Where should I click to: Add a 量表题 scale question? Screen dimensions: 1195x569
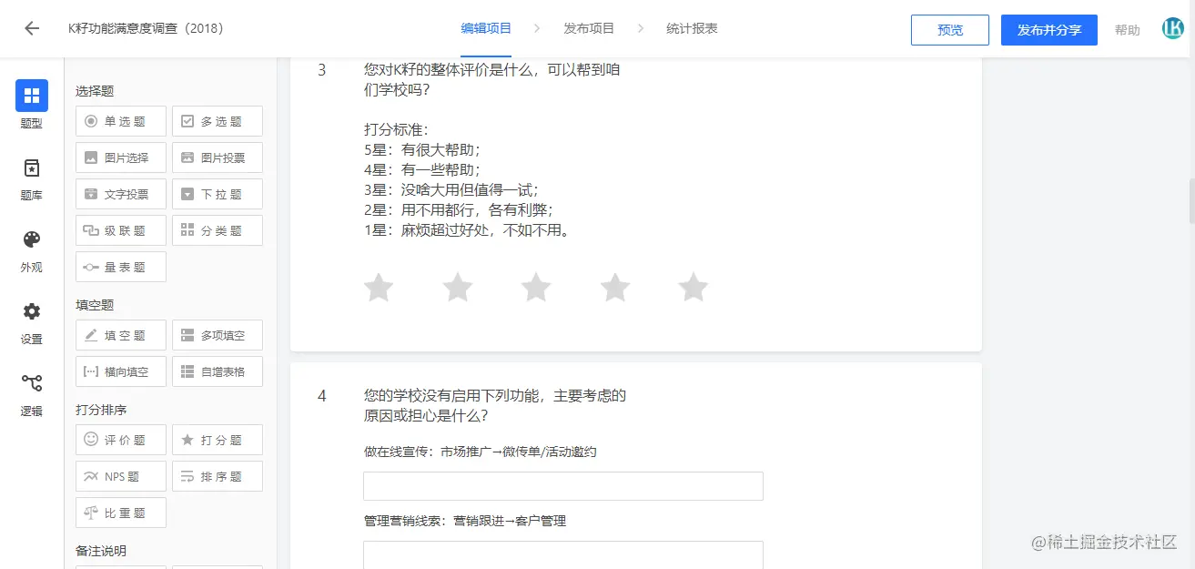point(121,267)
